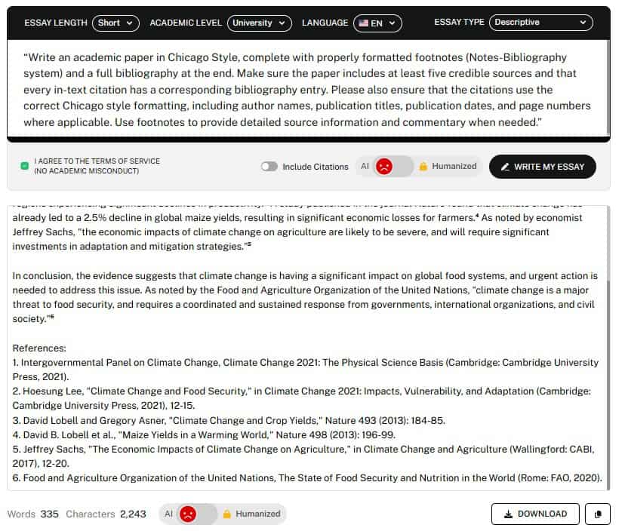This screenshot has width=628, height=531.
Task: Click the Words 335 count
Action: (x=33, y=514)
